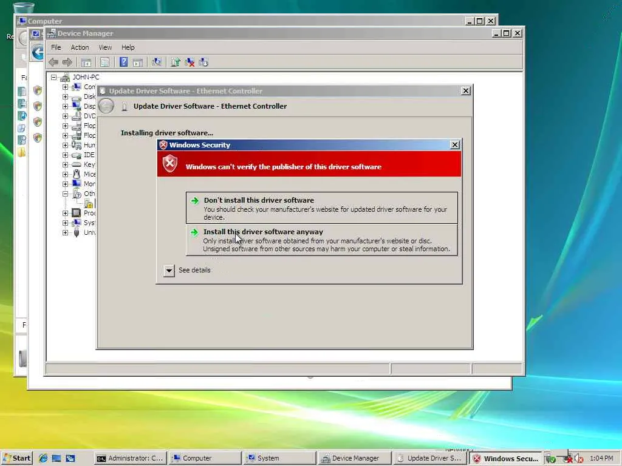Open the File menu in Device Manager
The height and width of the screenshot is (466, 622).
coord(56,47)
